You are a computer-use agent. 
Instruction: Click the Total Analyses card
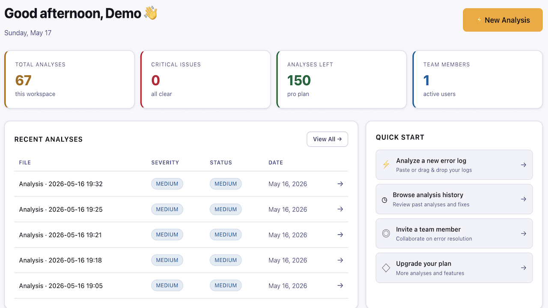click(x=69, y=80)
